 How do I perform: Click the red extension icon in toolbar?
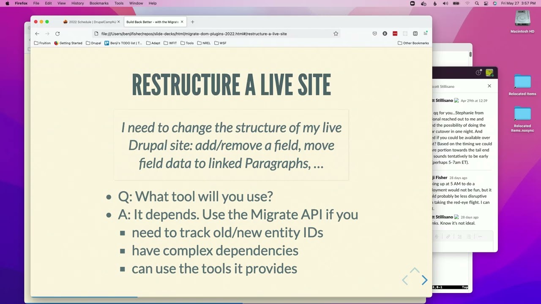[395, 34]
